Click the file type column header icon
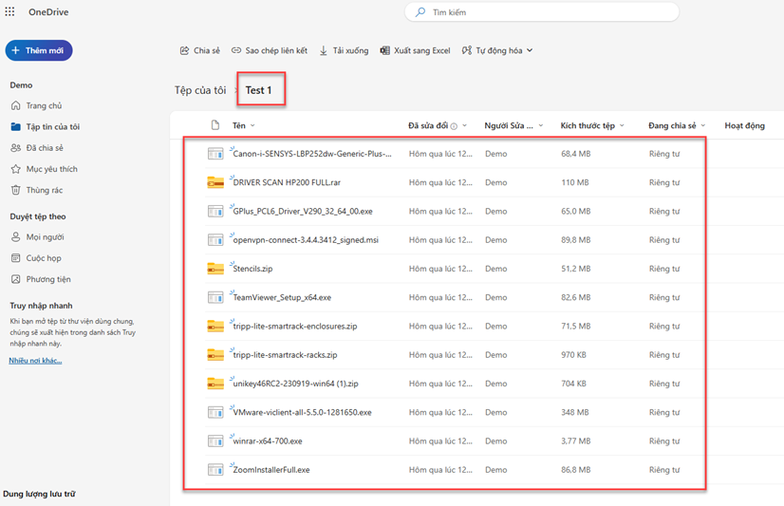This screenshot has height=506, width=784. click(215, 125)
